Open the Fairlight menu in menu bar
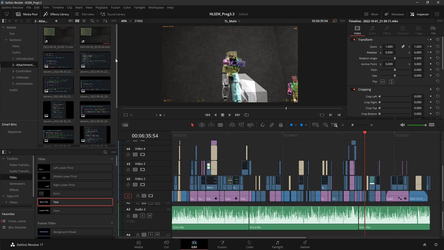This screenshot has height=250, width=444. (139, 7)
